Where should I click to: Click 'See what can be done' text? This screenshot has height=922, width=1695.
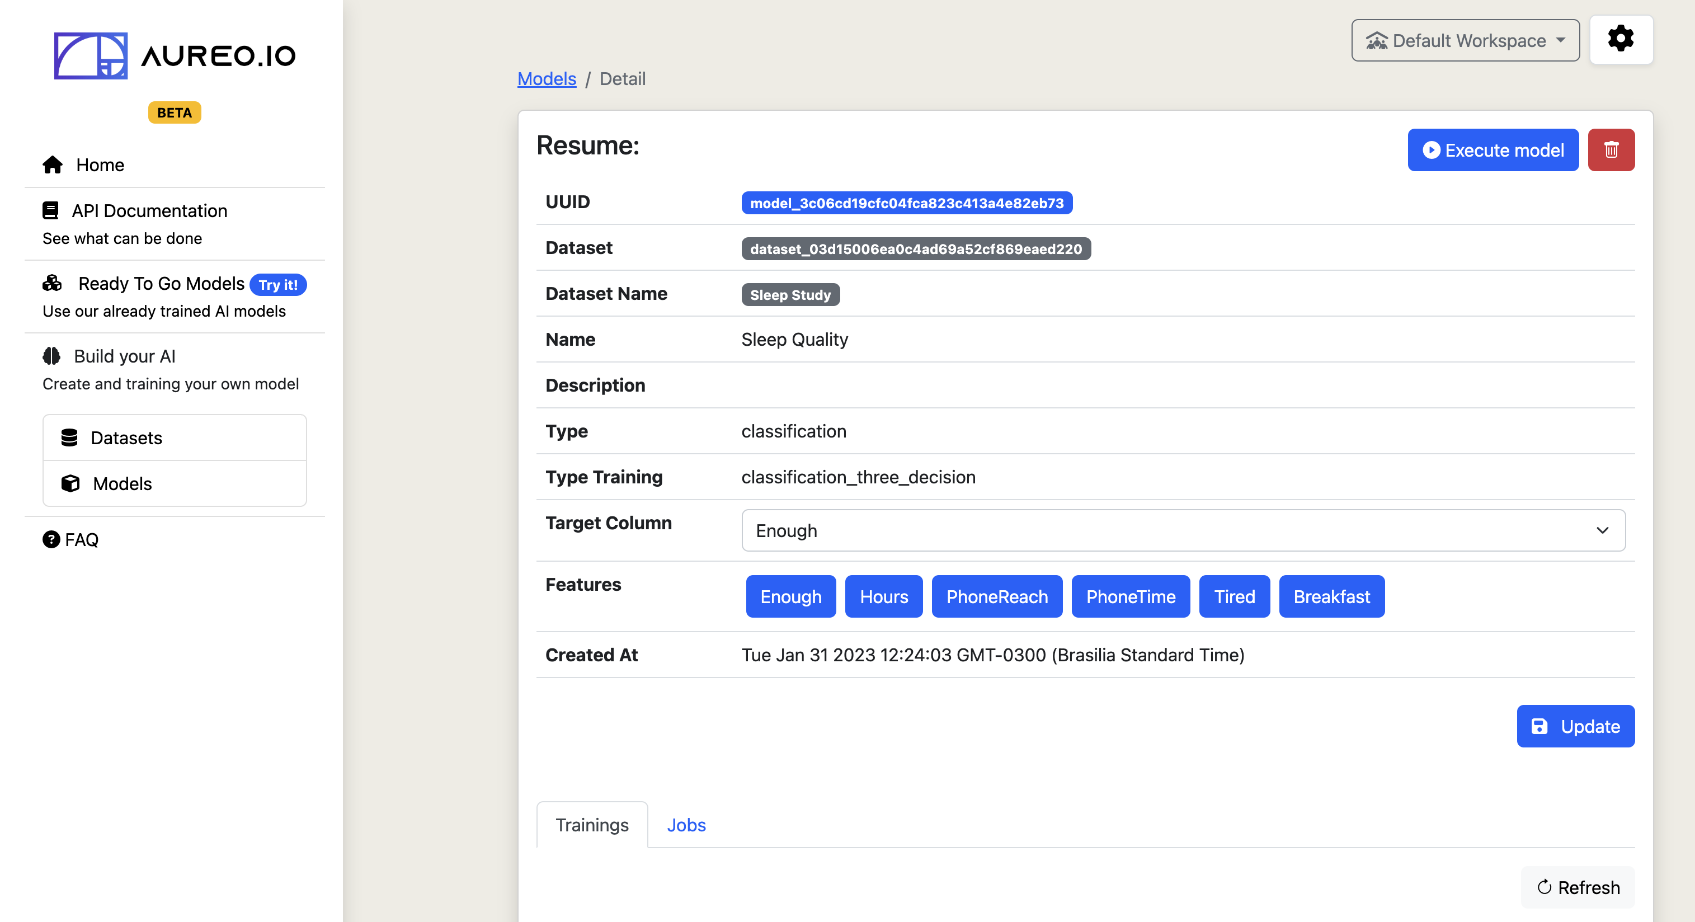[x=122, y=238]
